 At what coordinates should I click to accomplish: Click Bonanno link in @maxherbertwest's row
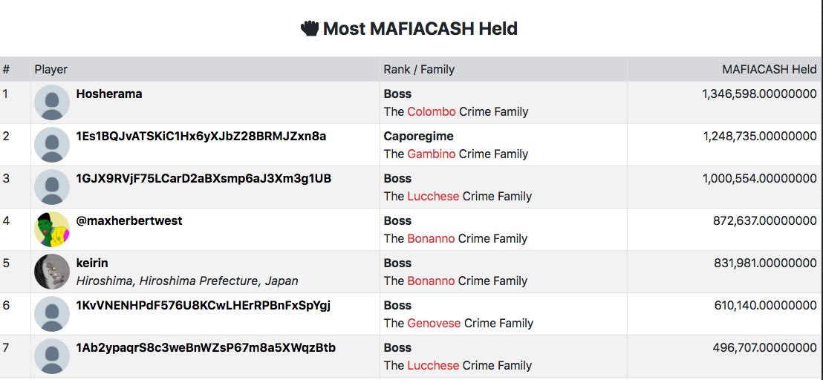pyautogui.click(x=431, y=238)
